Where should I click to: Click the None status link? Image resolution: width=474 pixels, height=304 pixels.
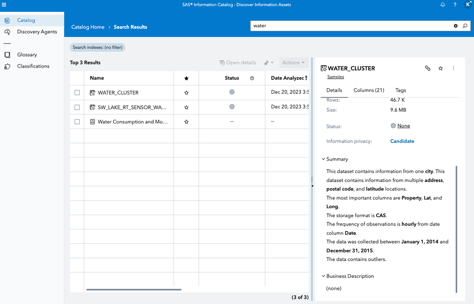pyautogui.click(x=404, y=126)
